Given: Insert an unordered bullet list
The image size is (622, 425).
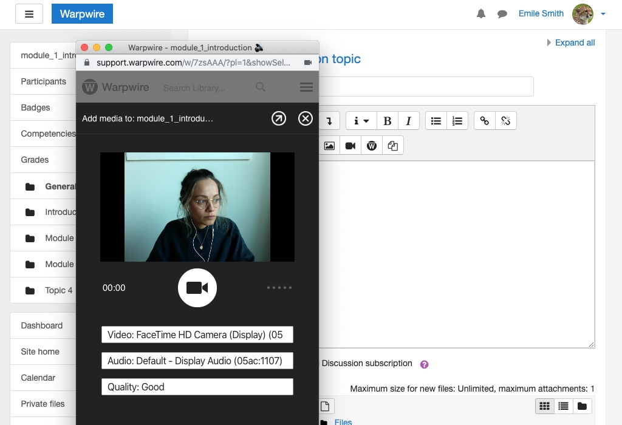Looking at the screenshot, I should coord(436,121).
